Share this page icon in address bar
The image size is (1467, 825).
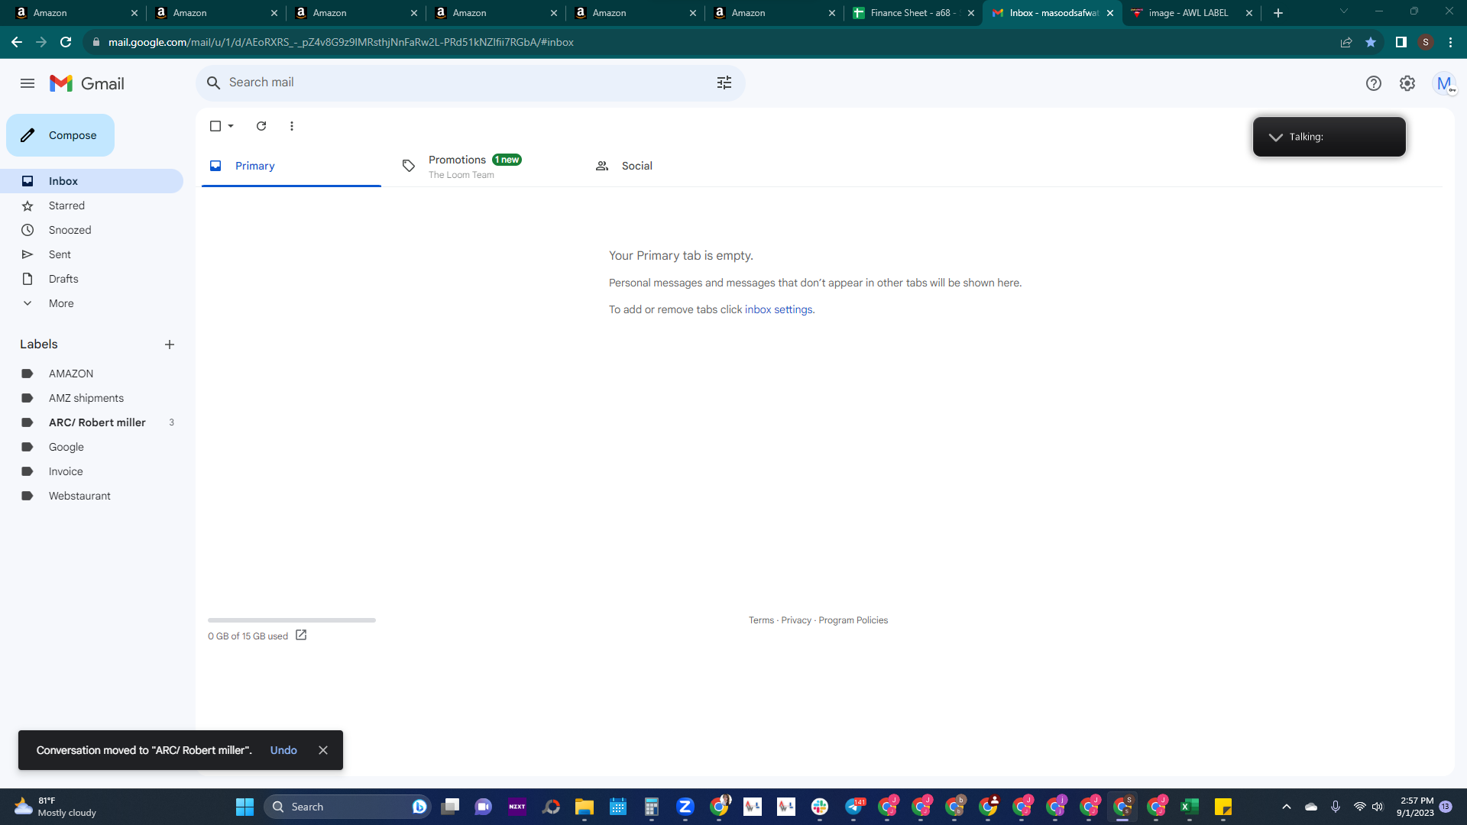coord(1346,42)
